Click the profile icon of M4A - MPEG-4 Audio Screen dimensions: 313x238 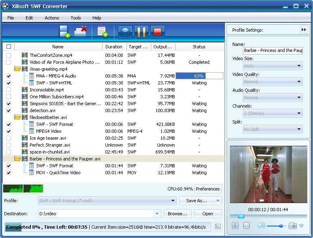click(31, 76)
